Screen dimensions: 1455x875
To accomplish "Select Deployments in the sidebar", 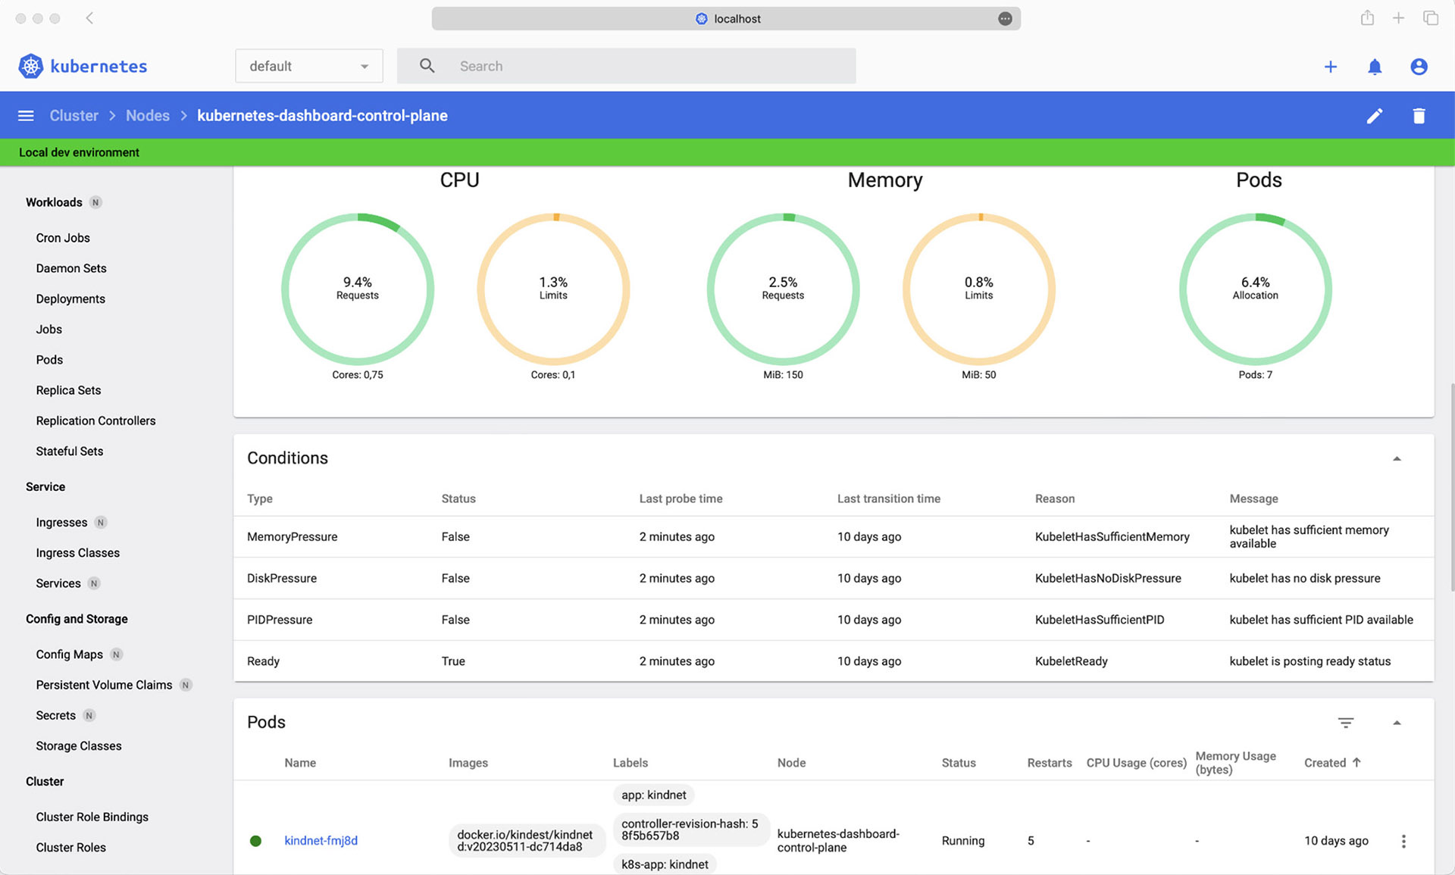I will click(x=70, y=298).
